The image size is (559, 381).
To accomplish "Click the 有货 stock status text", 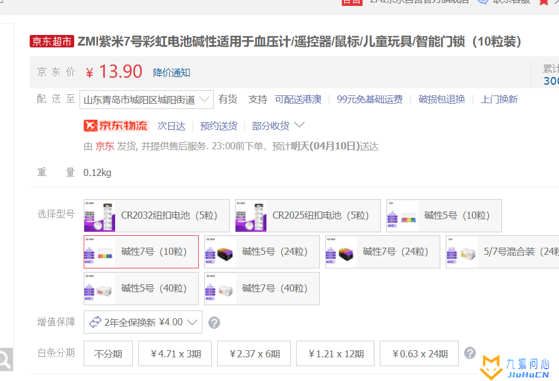I will pyautogui.click(x=228, y=100).
